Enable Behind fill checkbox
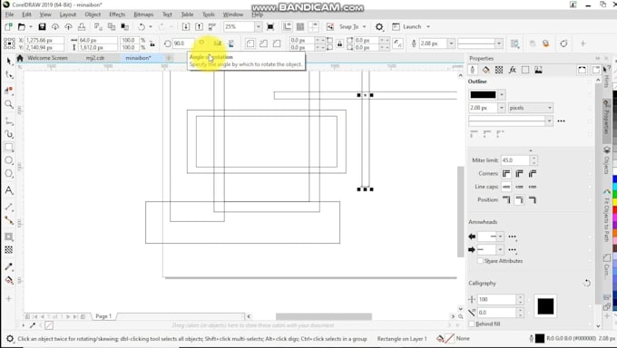The image size is (617, 348). tap(472, 324)
